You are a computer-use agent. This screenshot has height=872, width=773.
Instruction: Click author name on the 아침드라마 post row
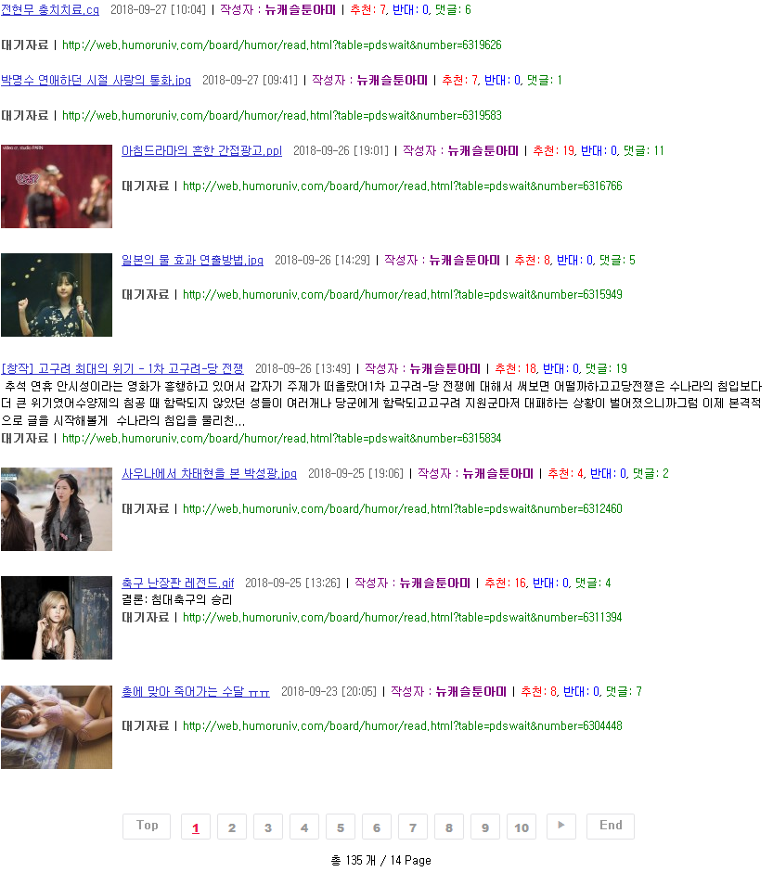[x=483, y=150]
